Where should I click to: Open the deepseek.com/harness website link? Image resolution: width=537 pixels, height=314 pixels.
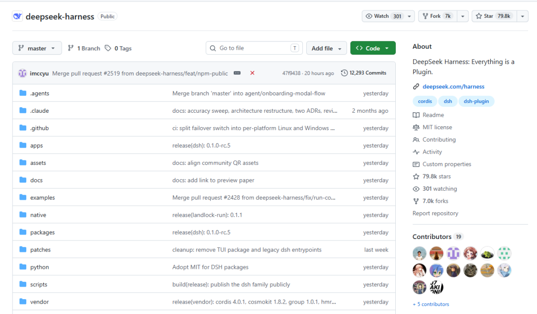click(453, 86)
